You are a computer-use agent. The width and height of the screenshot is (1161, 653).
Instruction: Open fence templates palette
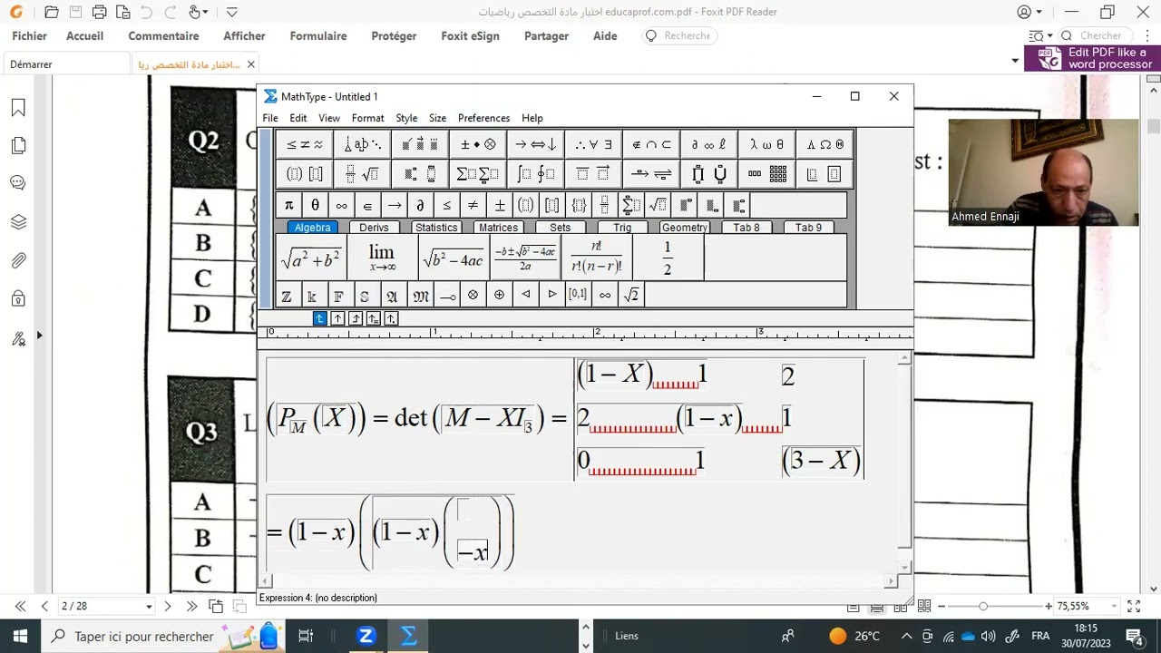[304, 174]
